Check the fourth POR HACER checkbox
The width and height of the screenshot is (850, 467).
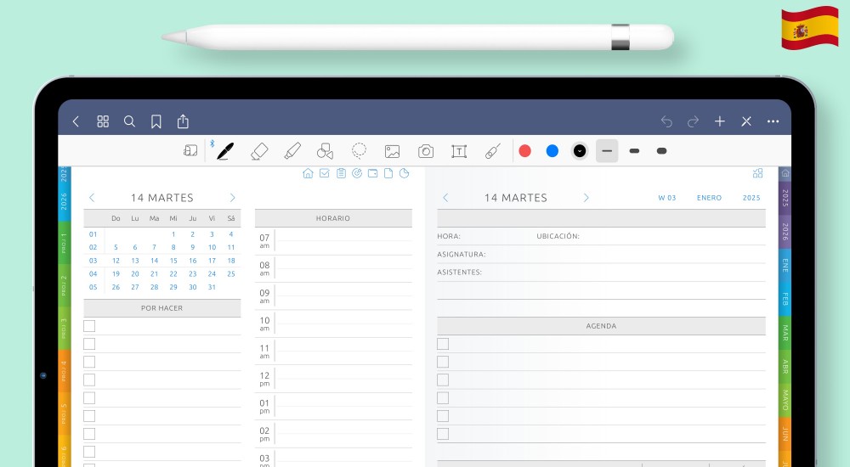[x=89, y=380]
